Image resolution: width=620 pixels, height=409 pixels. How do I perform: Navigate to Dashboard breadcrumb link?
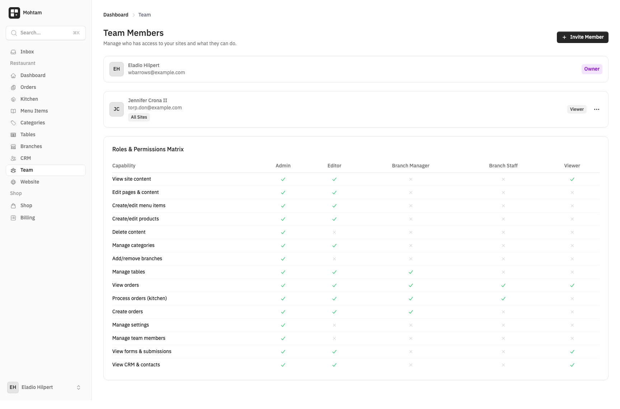coord(116,15)
